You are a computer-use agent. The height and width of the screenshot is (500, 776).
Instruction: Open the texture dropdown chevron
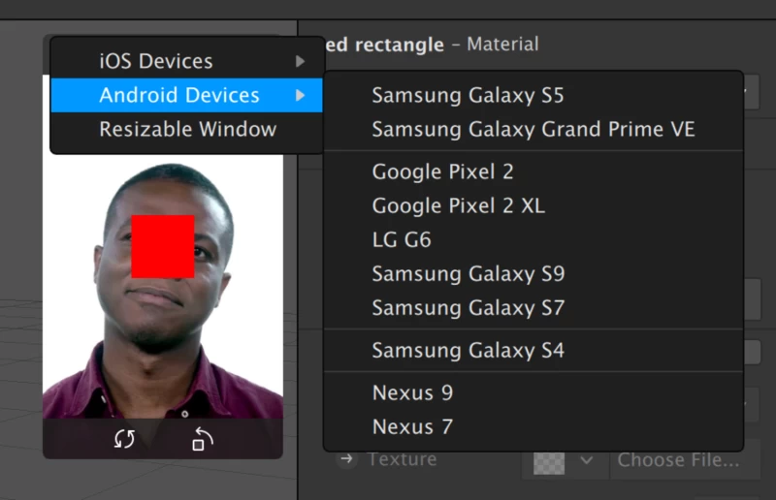(x=586, y=460)
